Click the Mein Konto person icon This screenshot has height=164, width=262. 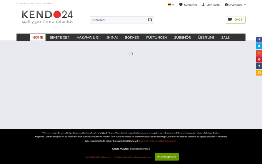coord(203,5)
